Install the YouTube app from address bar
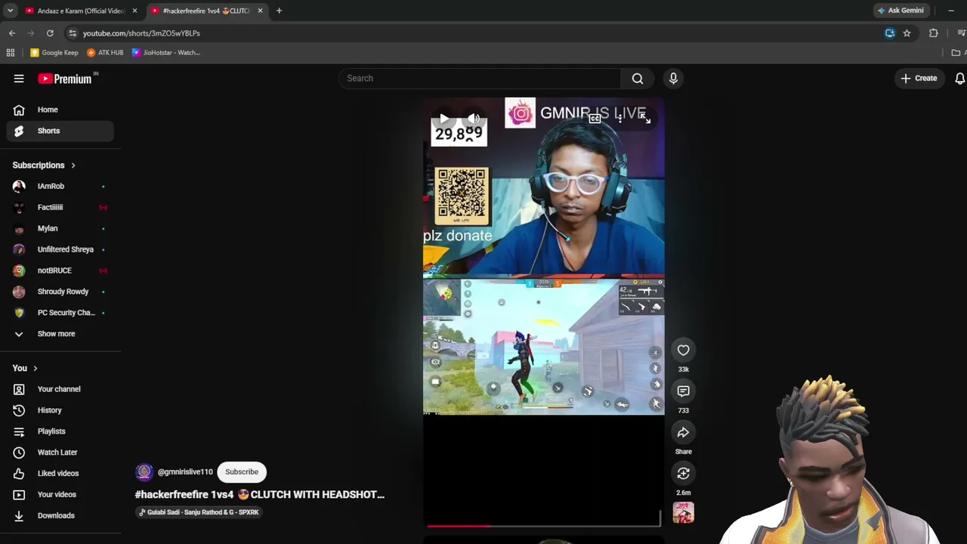 point(890,33)
